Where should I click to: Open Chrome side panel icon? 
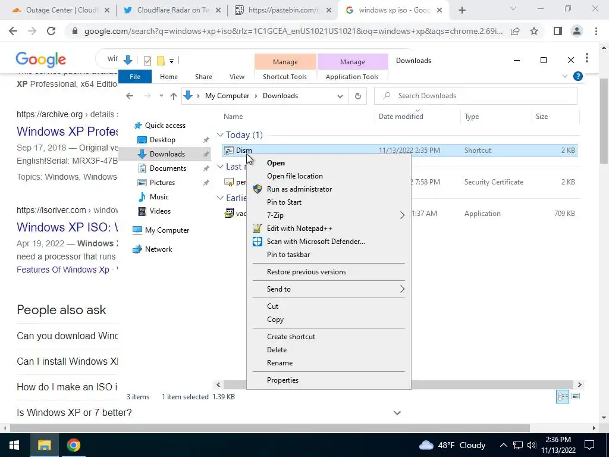558,31
